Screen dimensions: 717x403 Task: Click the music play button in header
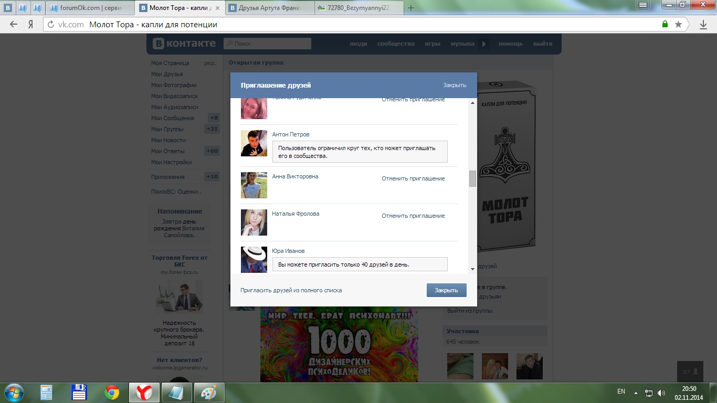pos(483,44)
